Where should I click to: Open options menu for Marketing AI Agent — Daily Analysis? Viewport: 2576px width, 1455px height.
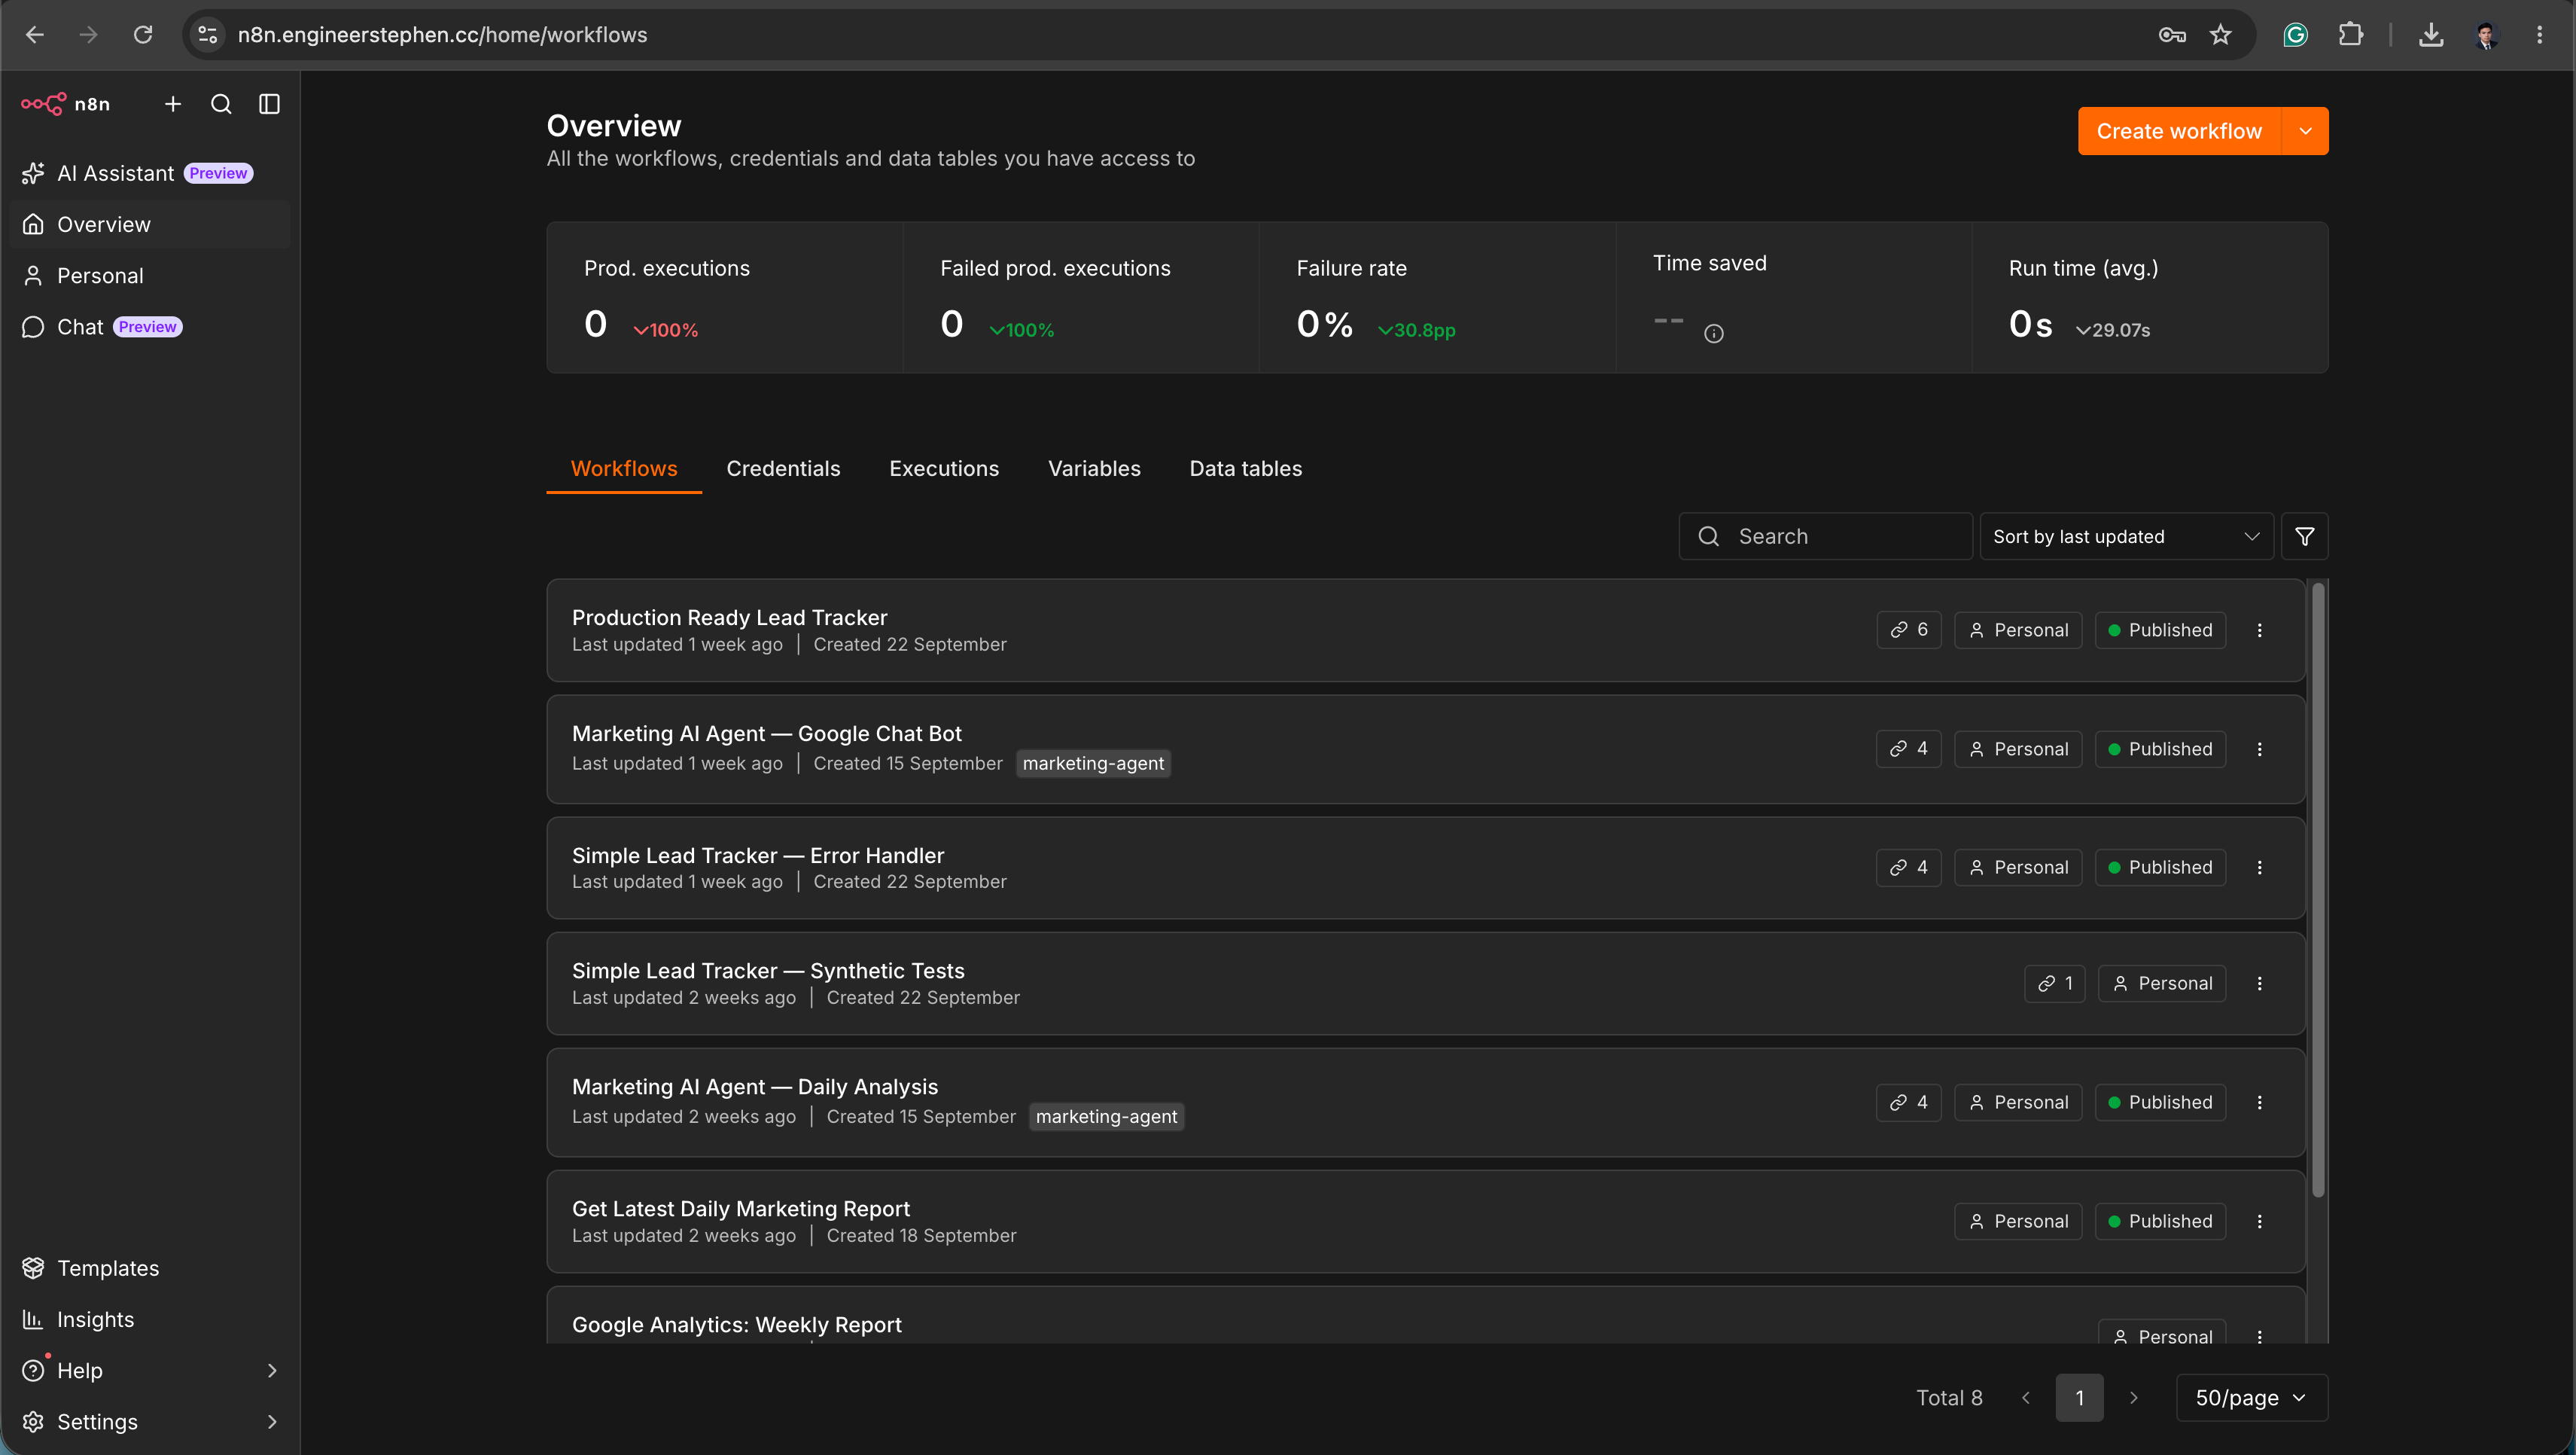[x=2259, y=1103]
